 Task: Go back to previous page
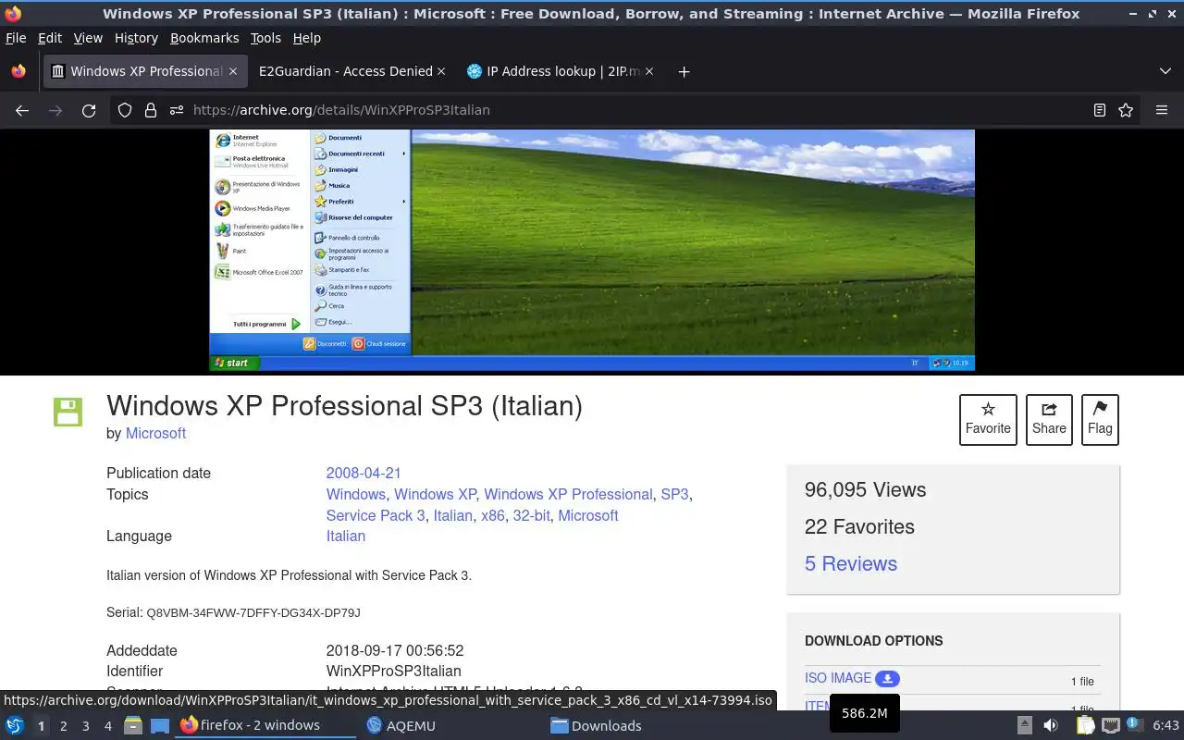[22, 110]
